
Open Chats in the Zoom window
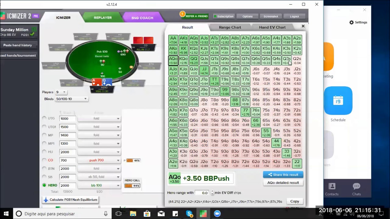pyautogui.click(x=356, y=189)
